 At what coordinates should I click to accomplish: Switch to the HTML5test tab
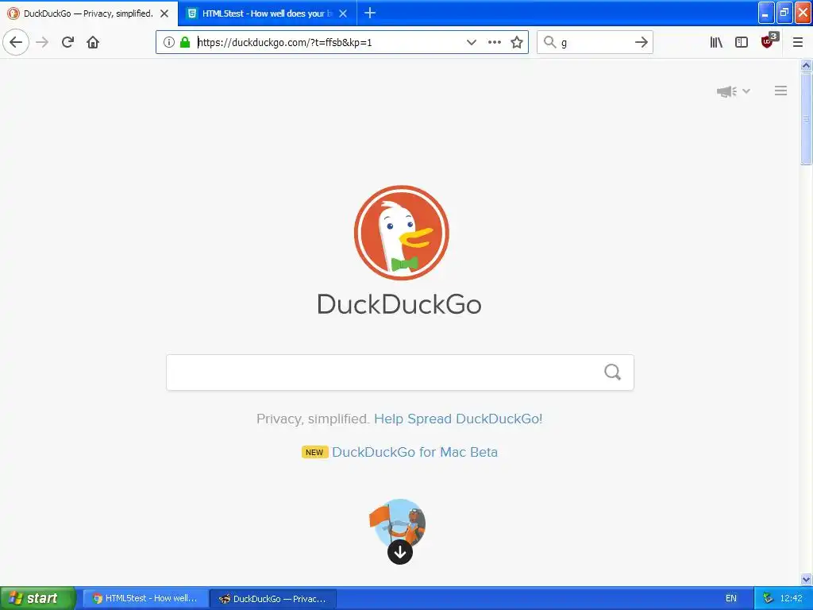pos(267,14)
